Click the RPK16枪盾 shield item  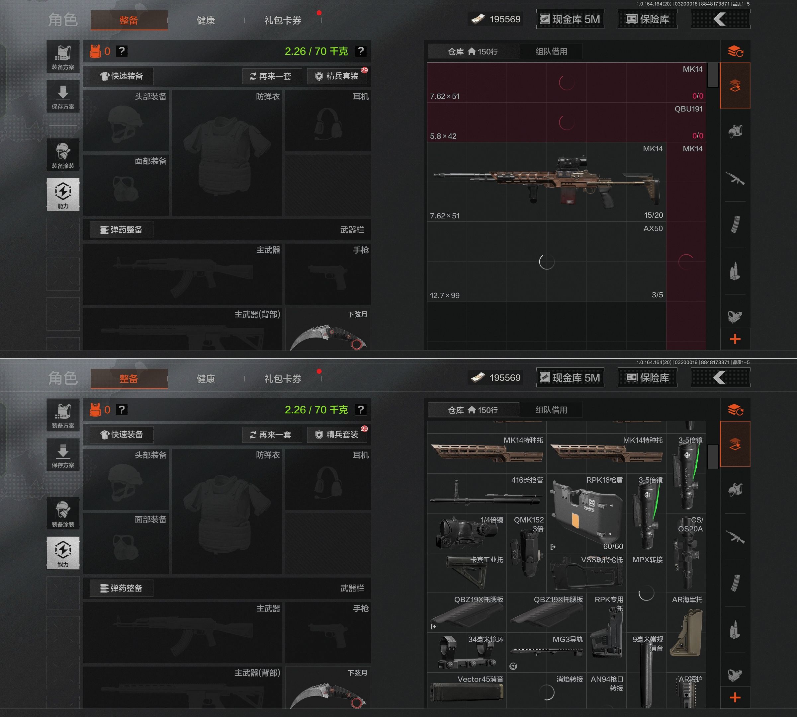(586, 512)
